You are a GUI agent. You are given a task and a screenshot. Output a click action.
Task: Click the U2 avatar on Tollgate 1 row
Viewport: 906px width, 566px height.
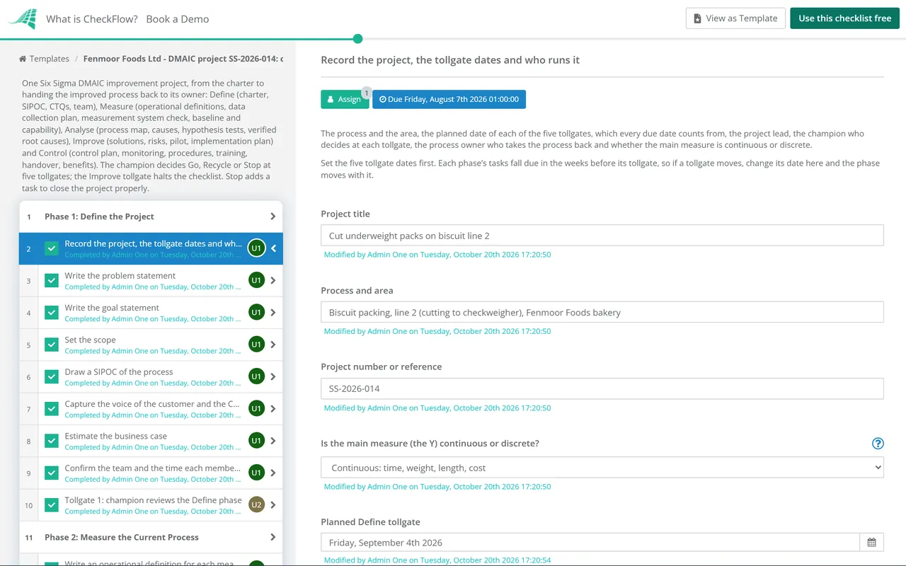pos(256,504)
